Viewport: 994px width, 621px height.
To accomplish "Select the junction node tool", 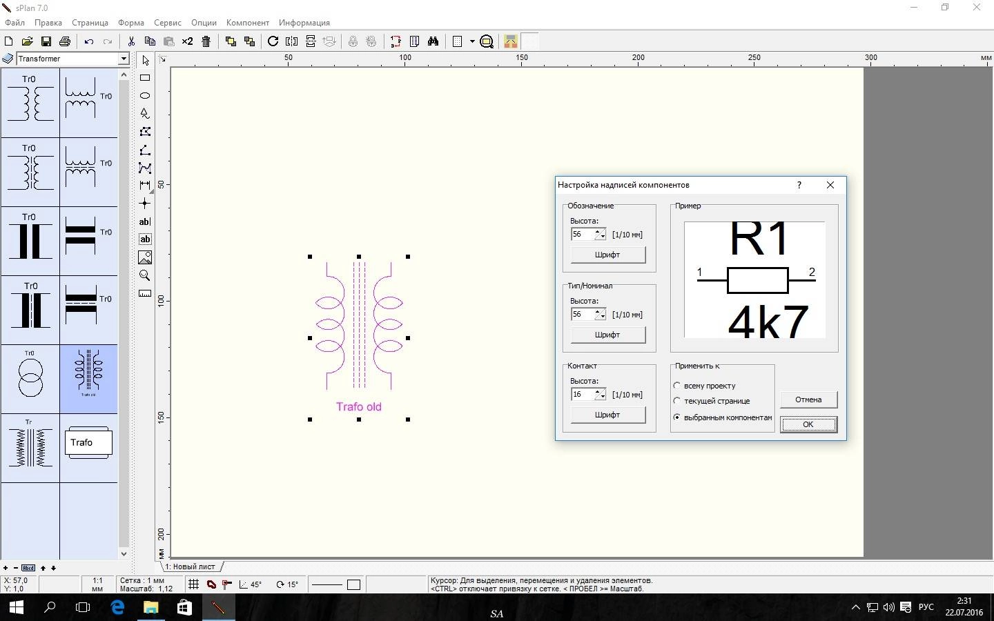I will point(145,204).
